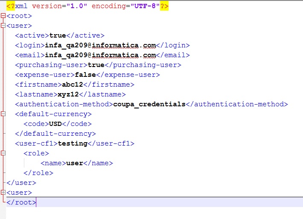Click the email infa_qa209 line

coord(102,55)
